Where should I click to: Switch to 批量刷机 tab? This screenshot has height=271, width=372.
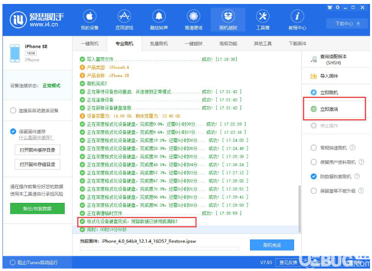click(x=159, y=44)
